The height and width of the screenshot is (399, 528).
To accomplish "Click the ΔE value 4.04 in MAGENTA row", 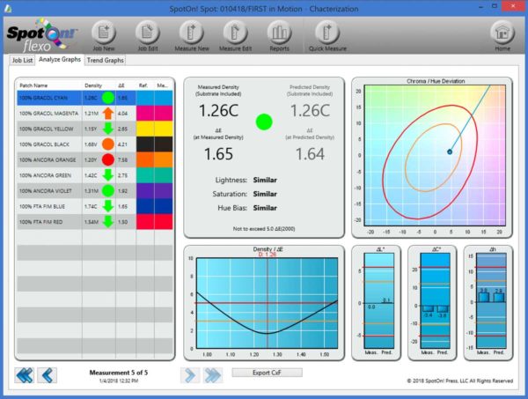I will pos(122,114).
